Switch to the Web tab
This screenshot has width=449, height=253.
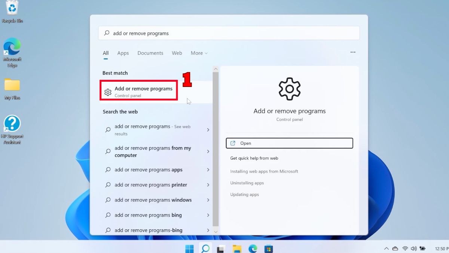177,53
